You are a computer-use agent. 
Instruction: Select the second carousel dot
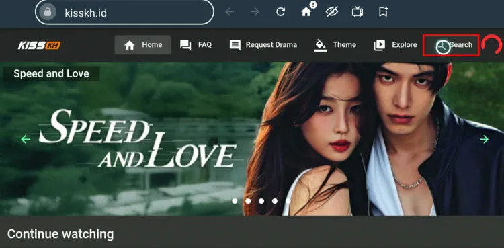[x=248, y=201]
